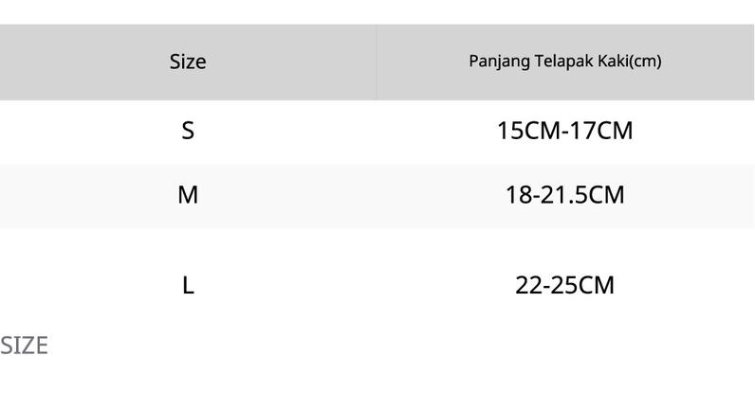Select the 18-21.5CM foot length value
Screen dimensions: 755x409
pyautogui.click(x=564, y=195)
